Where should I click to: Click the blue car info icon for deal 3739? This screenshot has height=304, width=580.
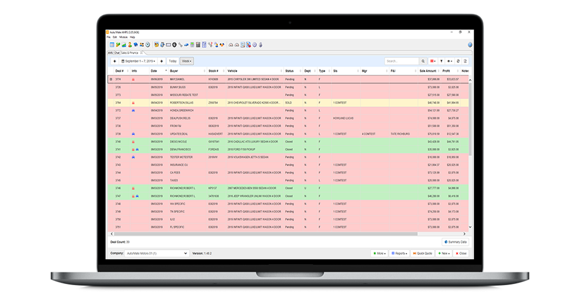pyautogui.click(x=133, y=134)
